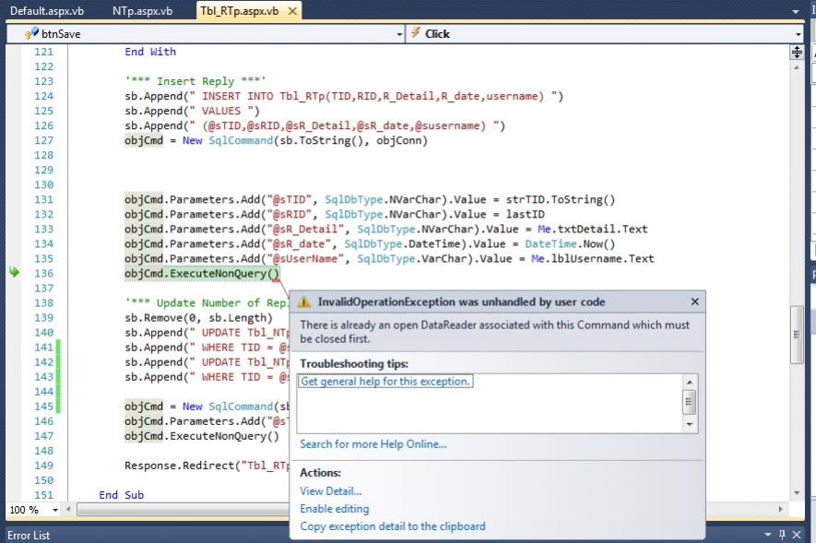Screen dimensions: 816x543
Task: Switch to the NTp.aspx.vb tab
Action: (x=142, y=11)
